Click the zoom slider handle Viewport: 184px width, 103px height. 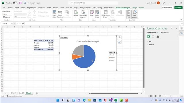(171, 96)
